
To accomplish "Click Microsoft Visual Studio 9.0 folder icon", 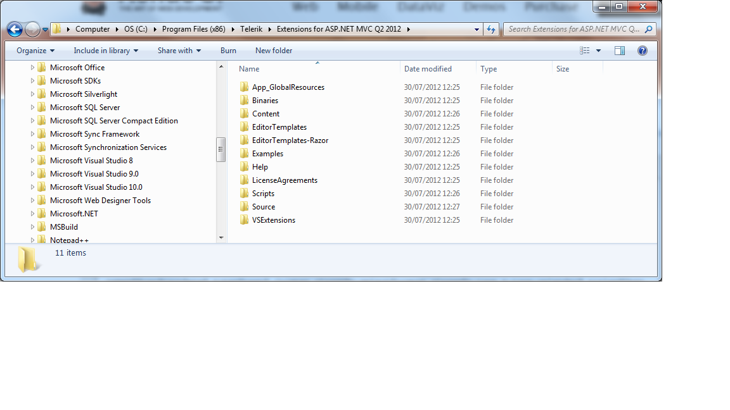I will pyautogui.click(x=41, y=174).
